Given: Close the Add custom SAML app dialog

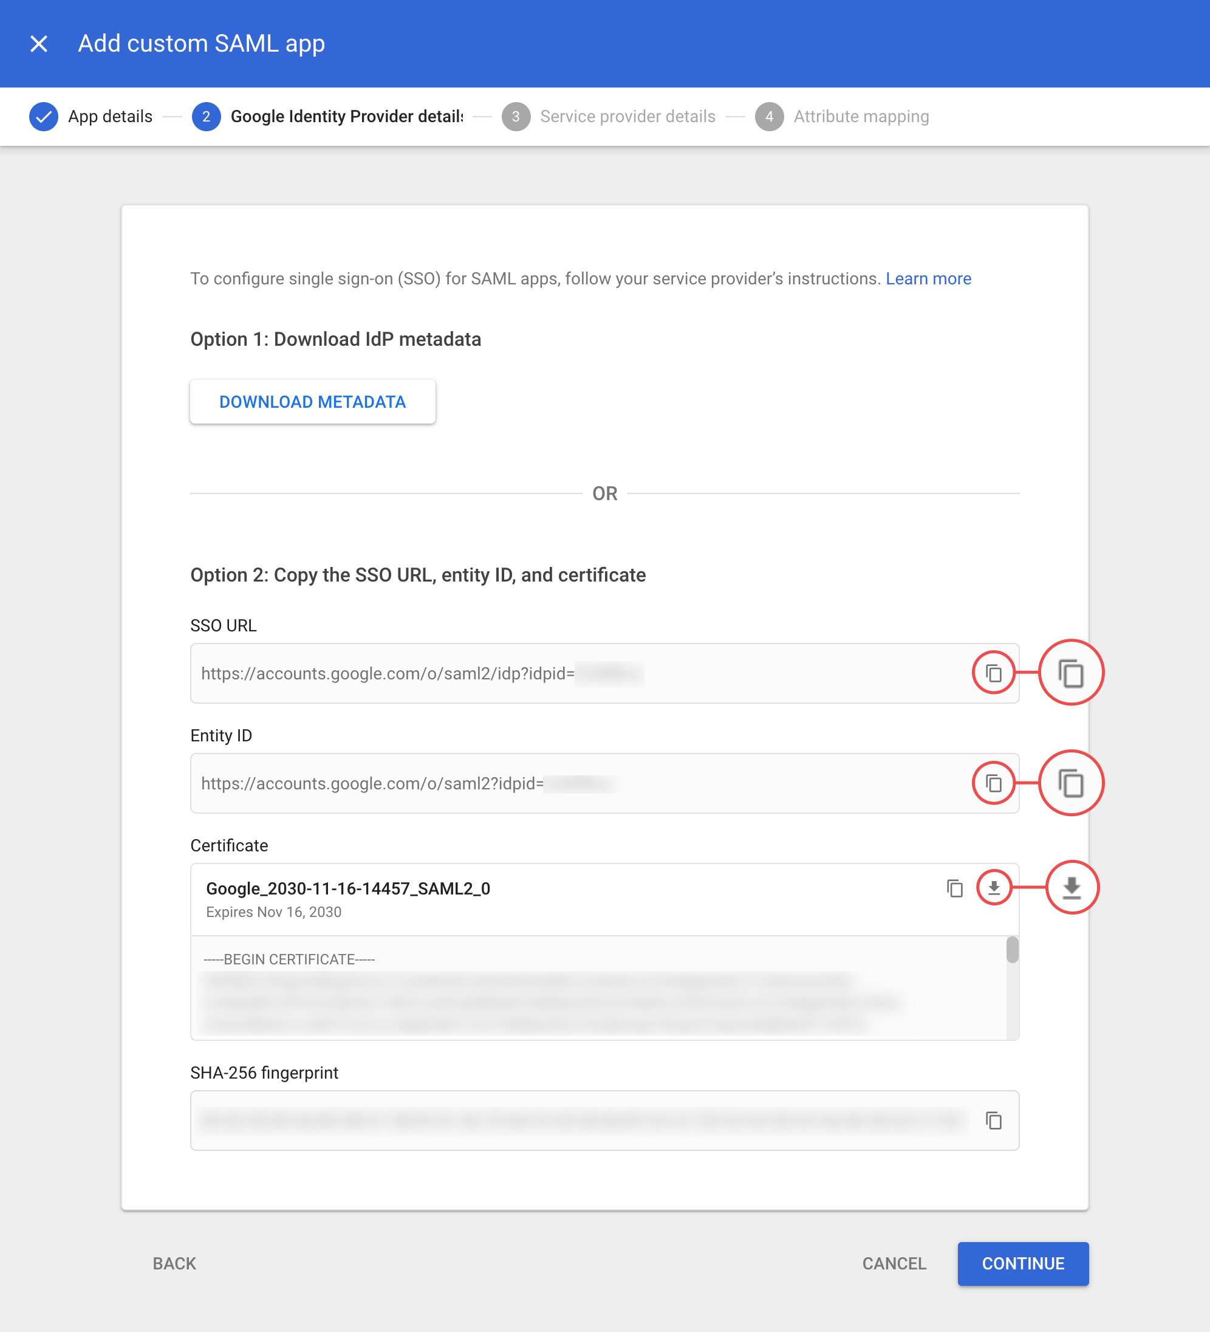Looking at the screenshot, I should (39, 44).
